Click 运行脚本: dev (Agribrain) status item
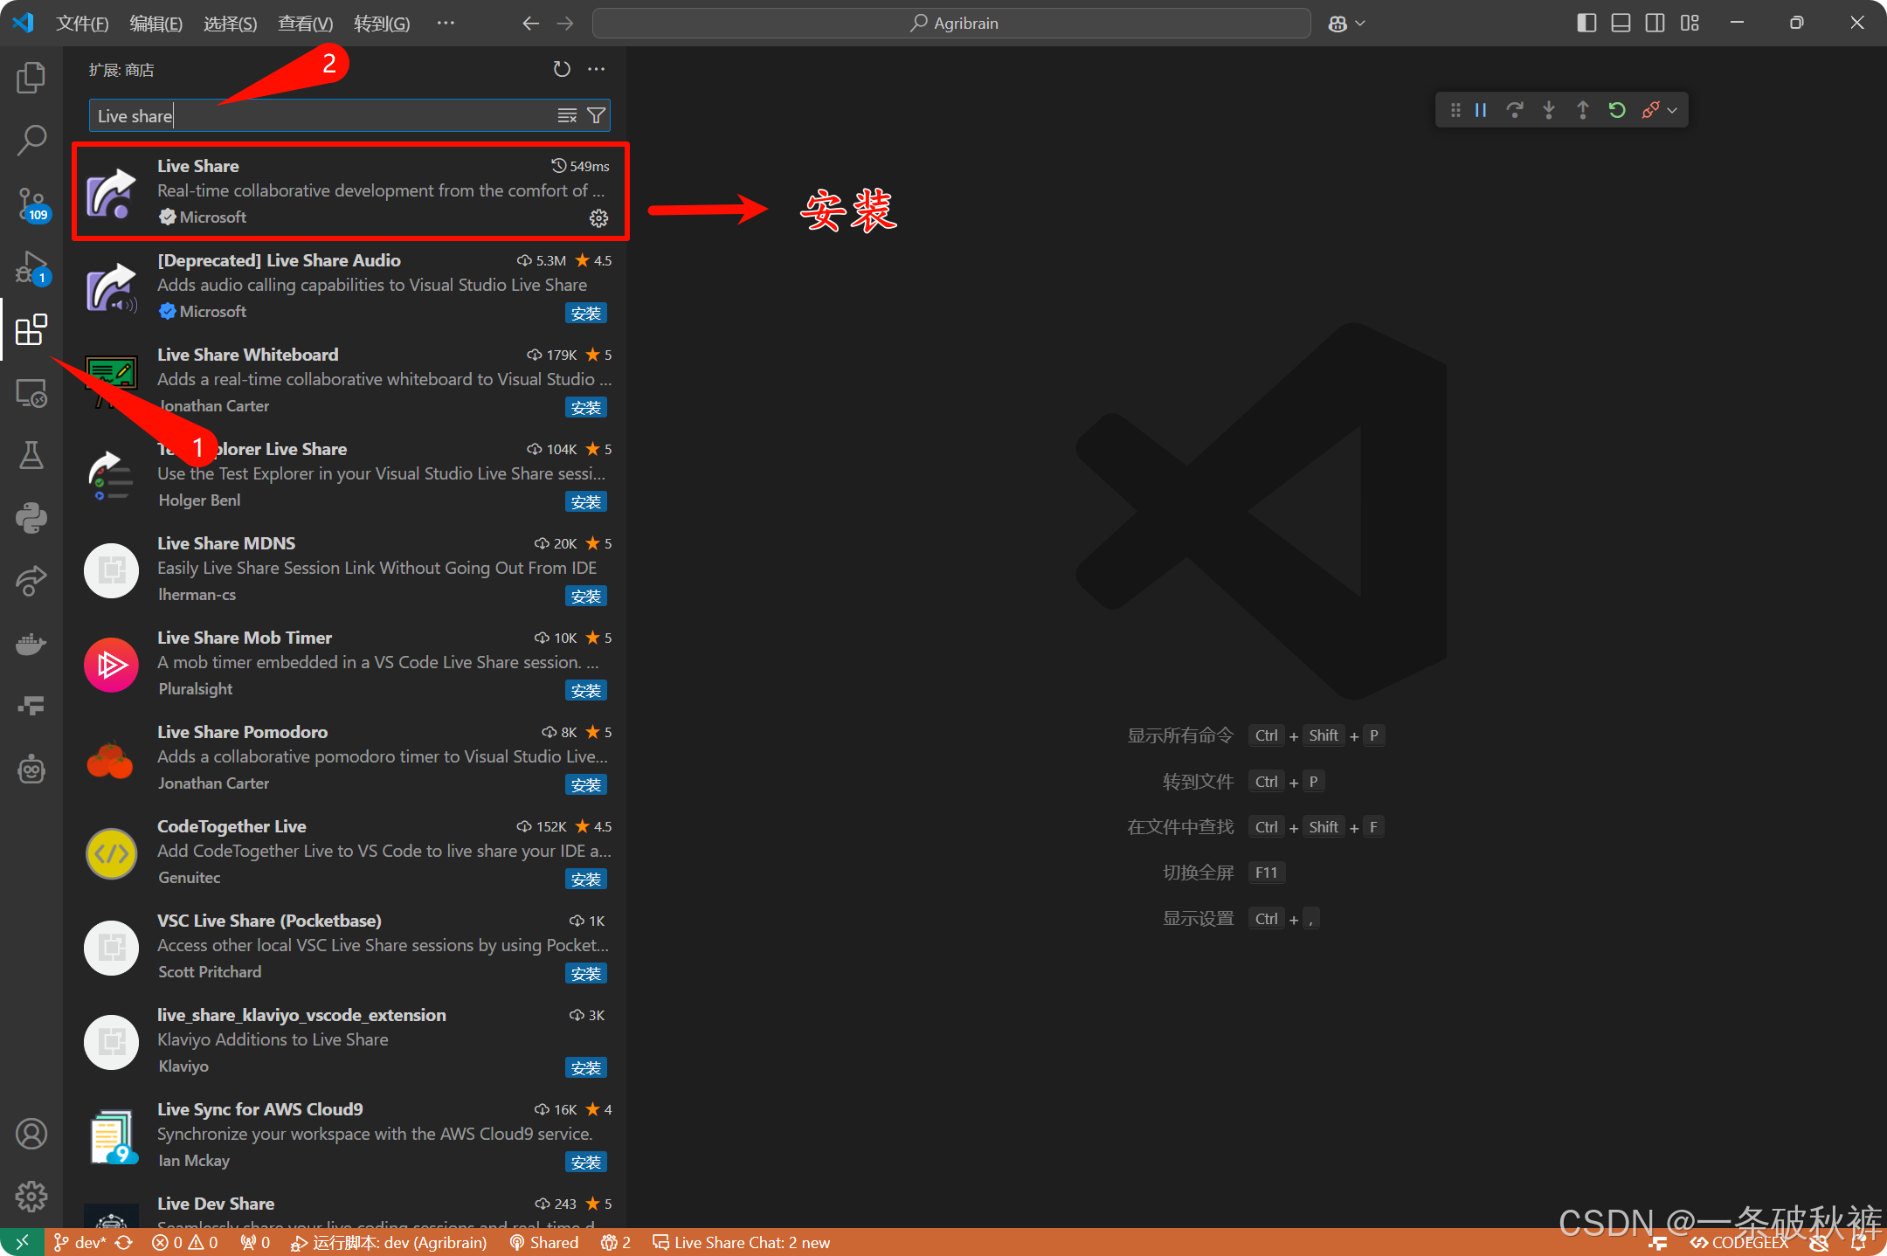Screen dimensions: 1887x1256 click(x=389, y=1242)
